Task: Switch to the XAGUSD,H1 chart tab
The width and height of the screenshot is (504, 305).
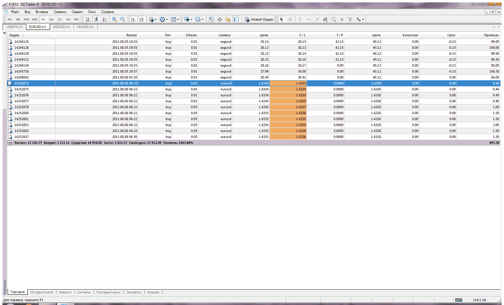Action: click(62, 27)
